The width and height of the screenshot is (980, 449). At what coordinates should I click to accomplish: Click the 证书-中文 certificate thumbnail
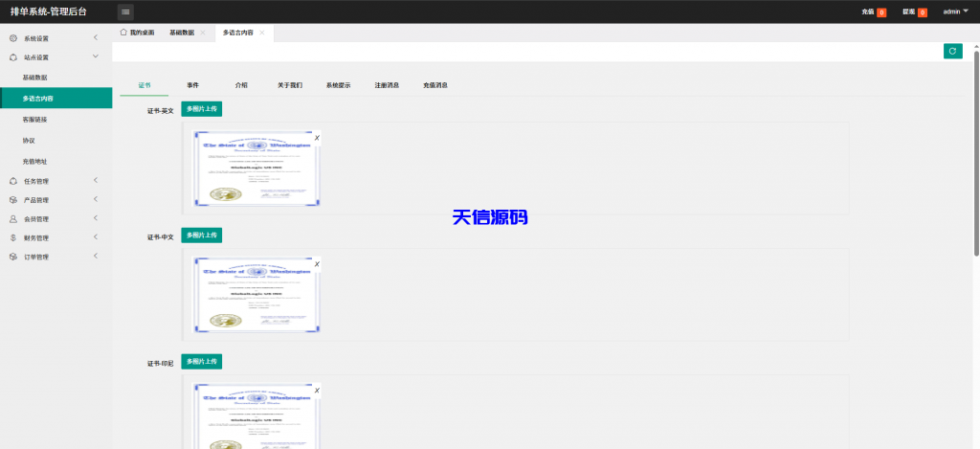coord(256,295)
